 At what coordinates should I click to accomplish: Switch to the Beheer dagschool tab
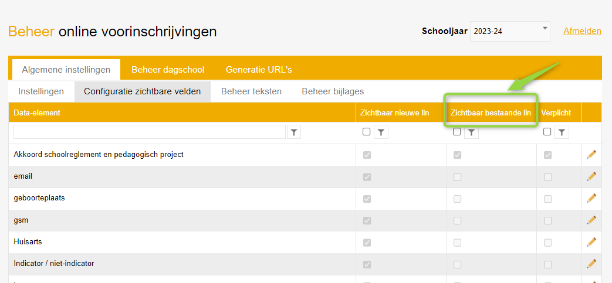[x=168, y=70]
